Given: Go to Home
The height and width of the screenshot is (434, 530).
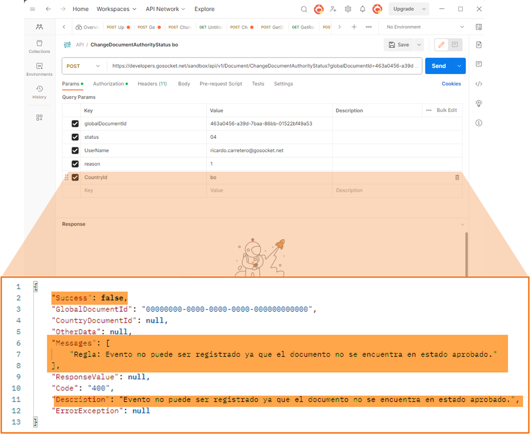Looking at the screenshot, I should pos(80,9).
